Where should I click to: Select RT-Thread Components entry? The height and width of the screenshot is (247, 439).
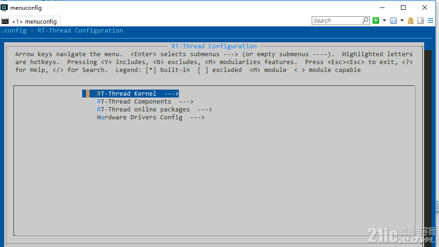tap(145, 102)
